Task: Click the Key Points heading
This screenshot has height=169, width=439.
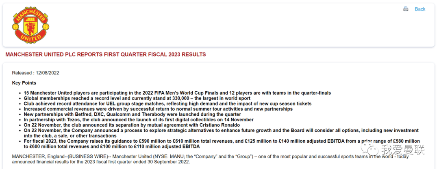Action: point(24,83)
